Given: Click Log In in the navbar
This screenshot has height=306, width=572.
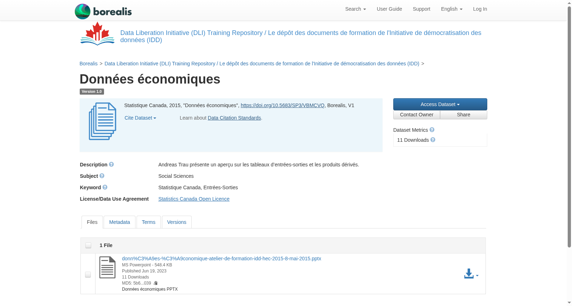Looking at the screenshot, I should point(480,9).
